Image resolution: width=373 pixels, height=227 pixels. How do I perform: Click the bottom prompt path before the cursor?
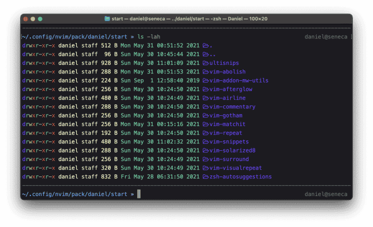(75, 194)
